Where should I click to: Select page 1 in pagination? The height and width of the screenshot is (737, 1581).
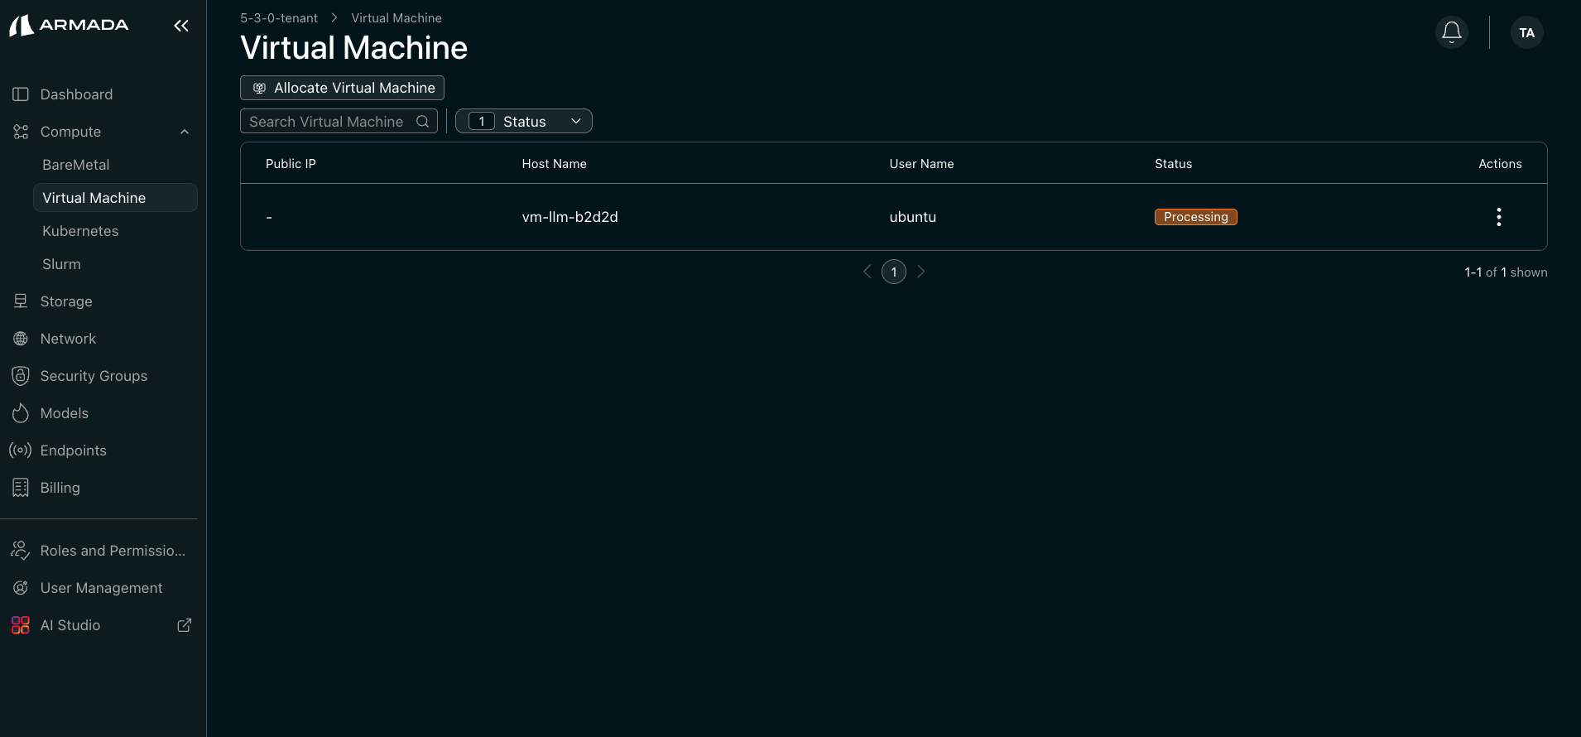pyautogui.click(x=894, y=272)
